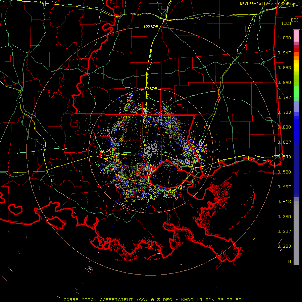Select the 0.413 scale value
302x302 pixels.
coord(284,202)
